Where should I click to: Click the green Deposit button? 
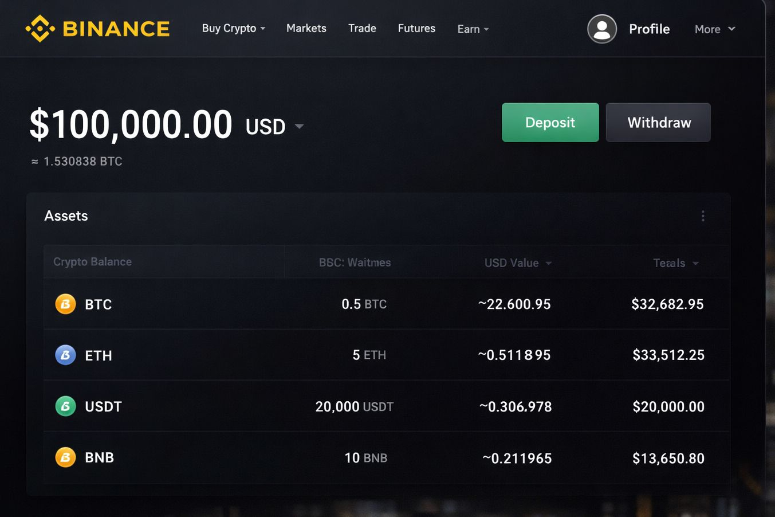[550, 122]
